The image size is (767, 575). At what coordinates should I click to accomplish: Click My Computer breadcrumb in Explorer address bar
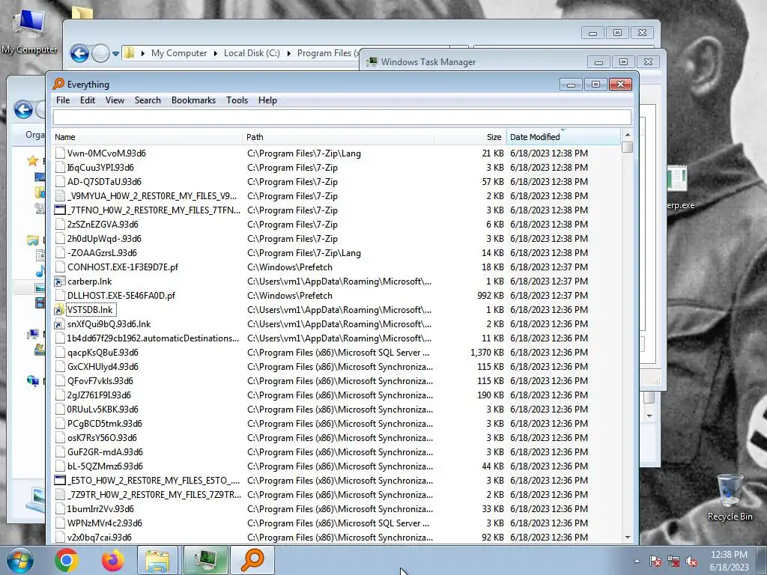[x=178, y=53]
